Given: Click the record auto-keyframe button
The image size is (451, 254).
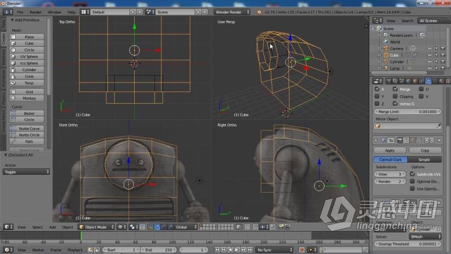Looking at the screenshot, I should [301, 250].
